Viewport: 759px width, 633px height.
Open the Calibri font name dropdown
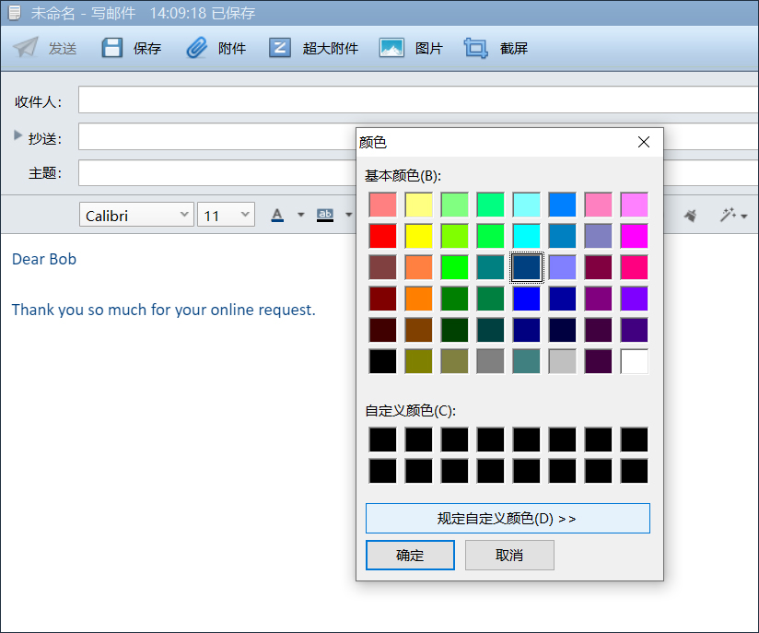point(136,216)
